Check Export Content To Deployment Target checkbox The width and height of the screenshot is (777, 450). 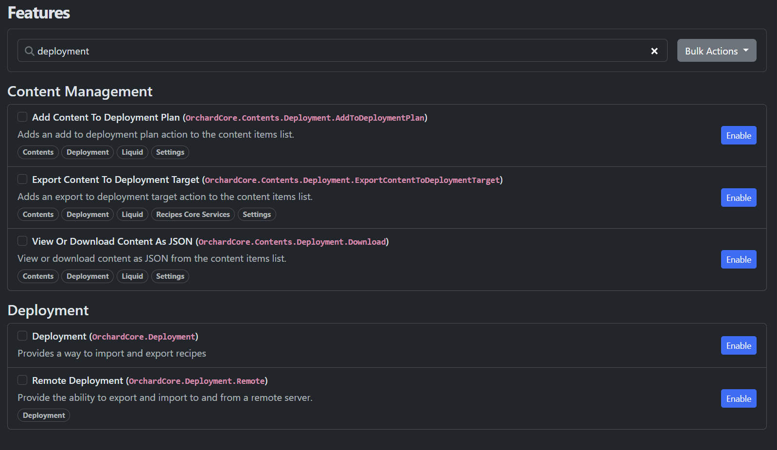[x=22, y=179]
